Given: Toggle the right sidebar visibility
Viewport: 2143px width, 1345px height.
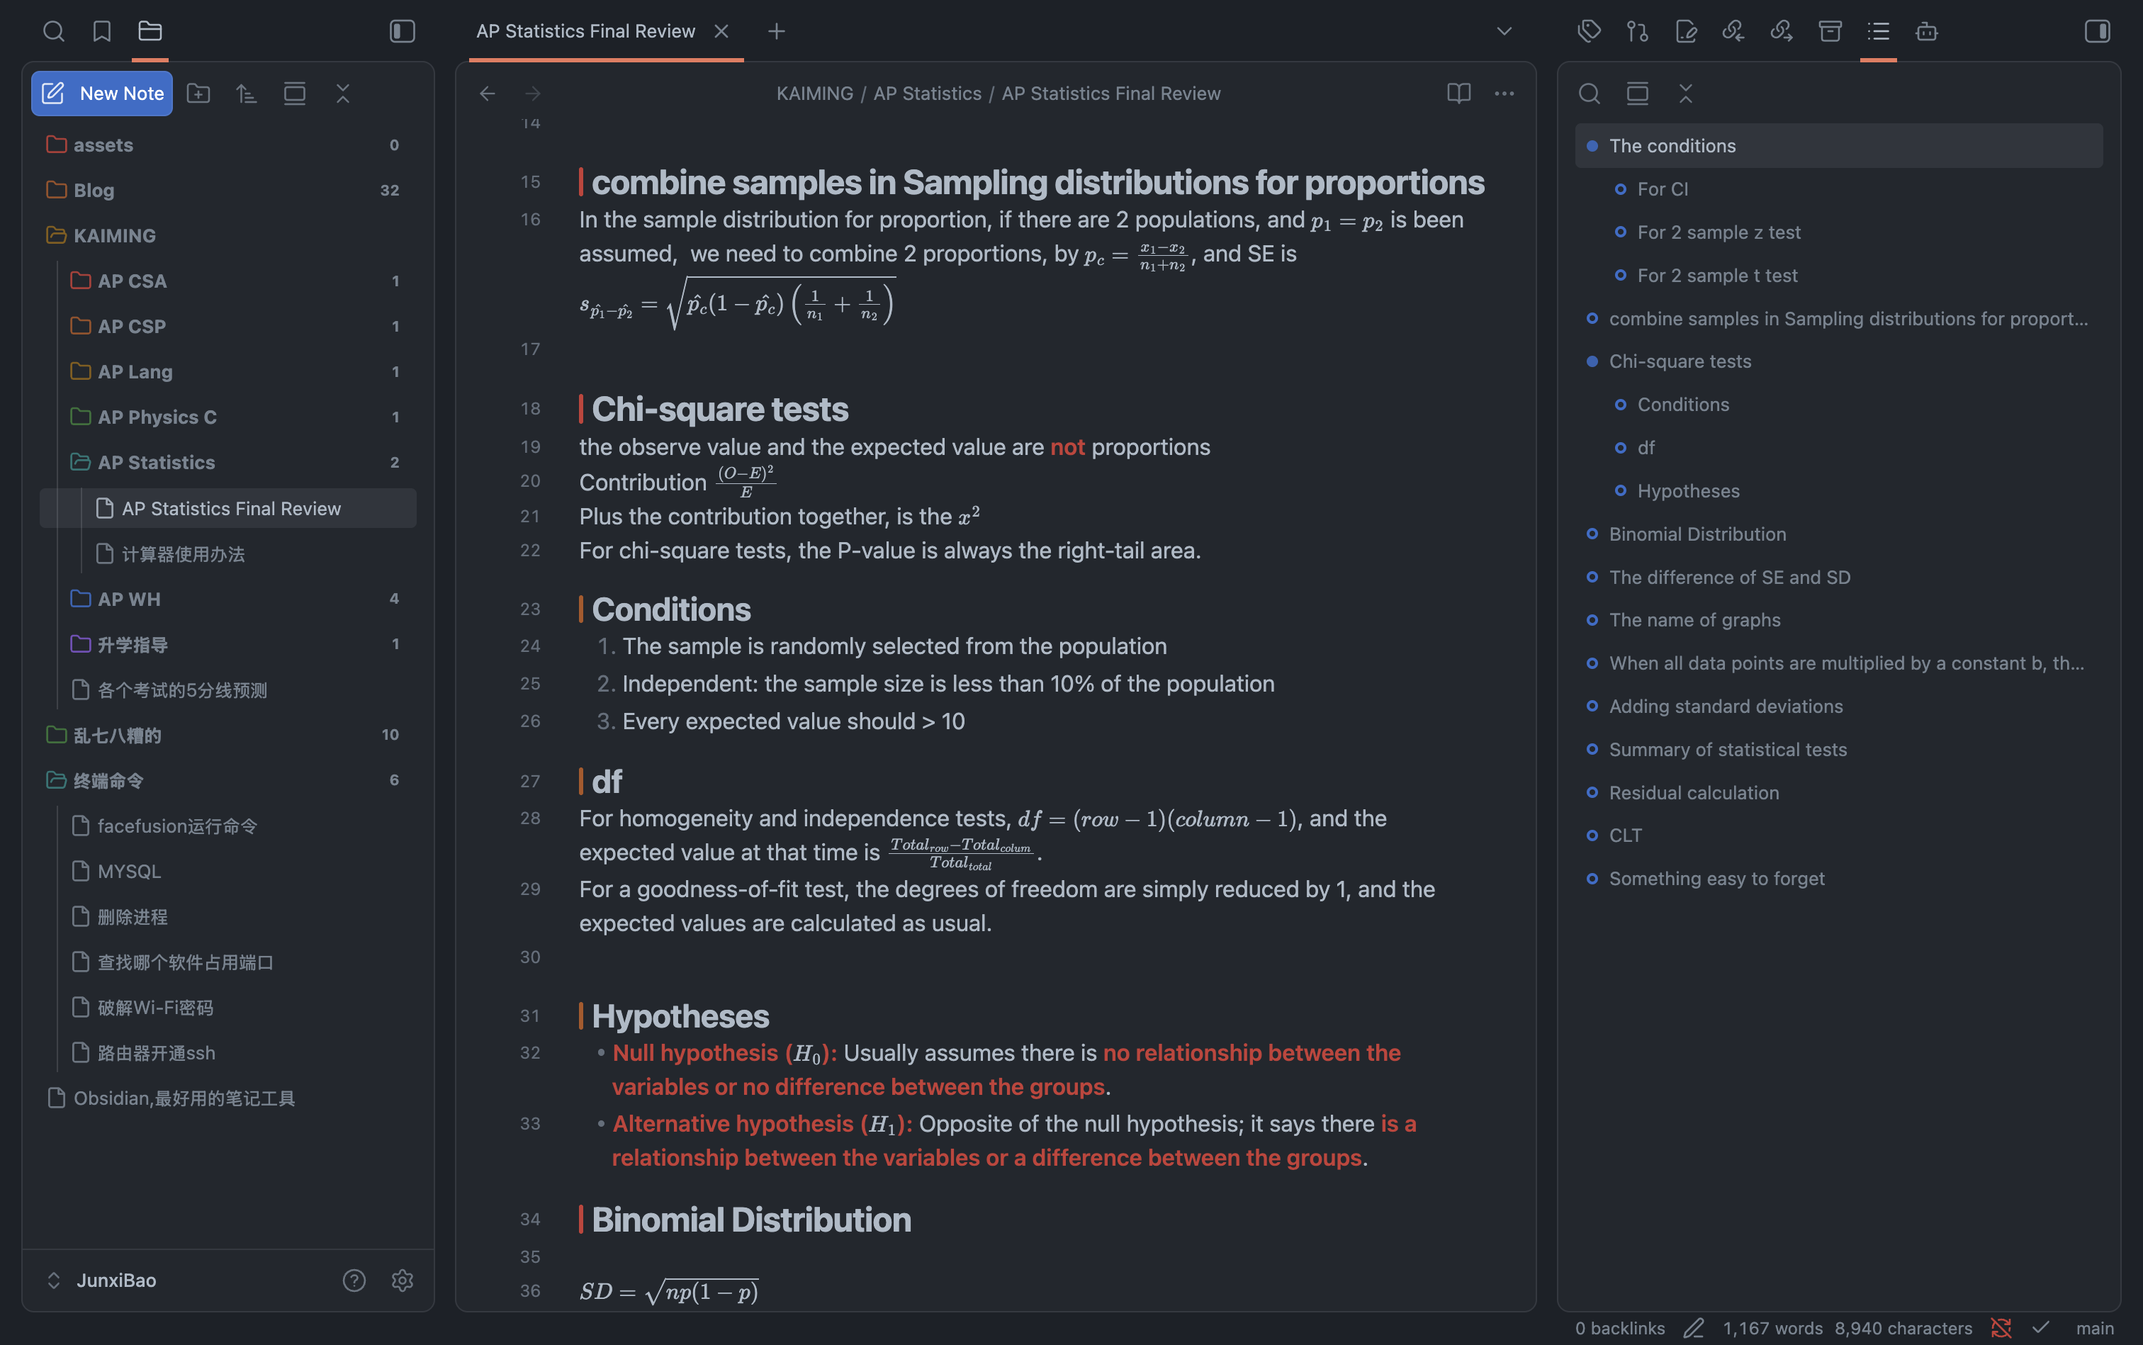Looking at the screenshot, I should pyautogui.click(x=2097, y=32).
